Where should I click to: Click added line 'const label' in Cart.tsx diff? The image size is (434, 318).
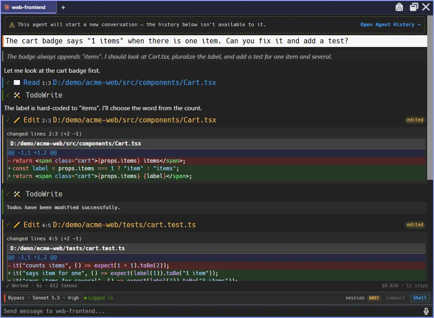(216, 168)
